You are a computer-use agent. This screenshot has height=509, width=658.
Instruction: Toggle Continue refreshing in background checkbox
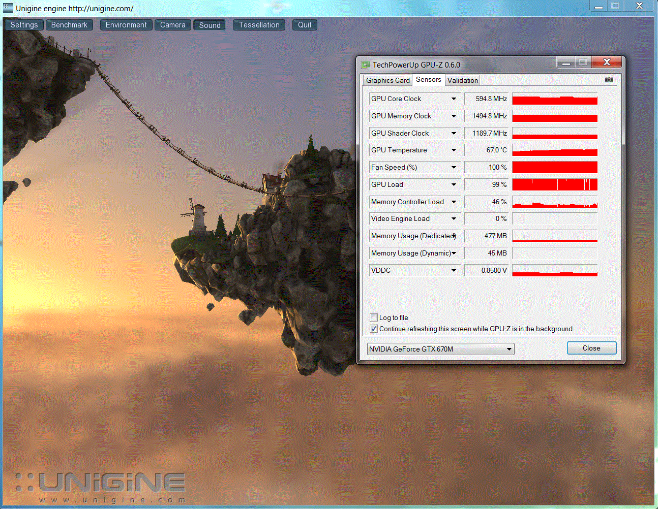tap(374, 329)
